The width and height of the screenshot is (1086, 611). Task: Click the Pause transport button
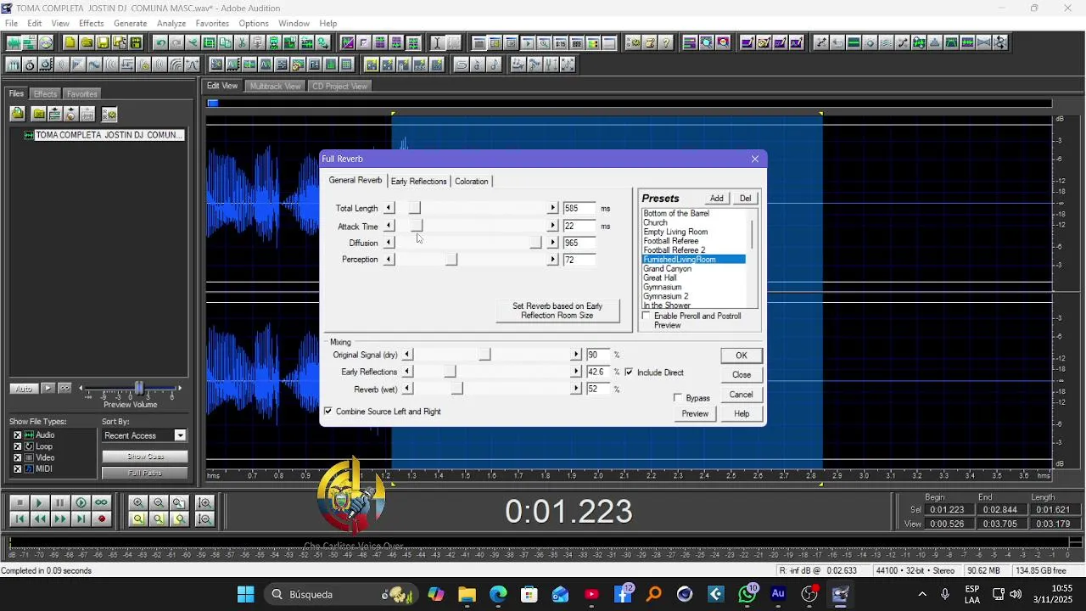tap(60, 502)
